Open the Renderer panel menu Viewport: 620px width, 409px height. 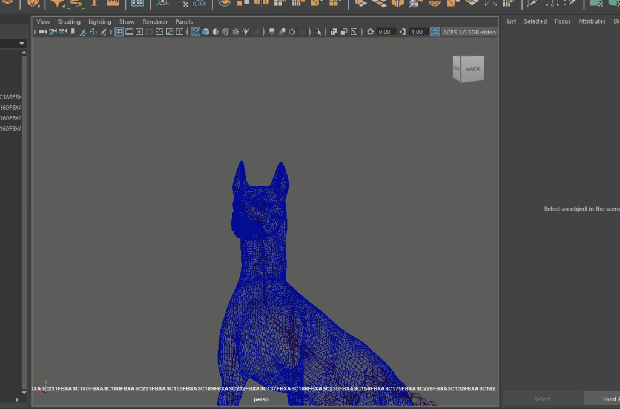tap(155, 22)
